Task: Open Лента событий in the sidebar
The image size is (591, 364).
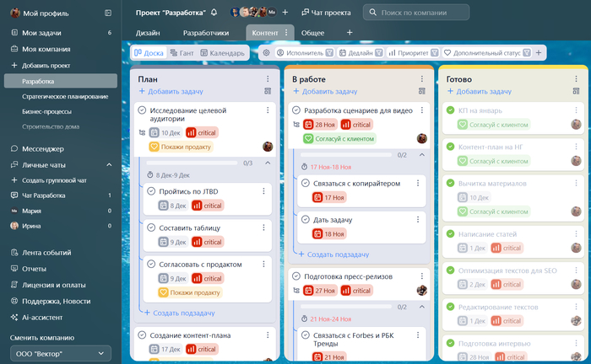Action: coord(46,253)
